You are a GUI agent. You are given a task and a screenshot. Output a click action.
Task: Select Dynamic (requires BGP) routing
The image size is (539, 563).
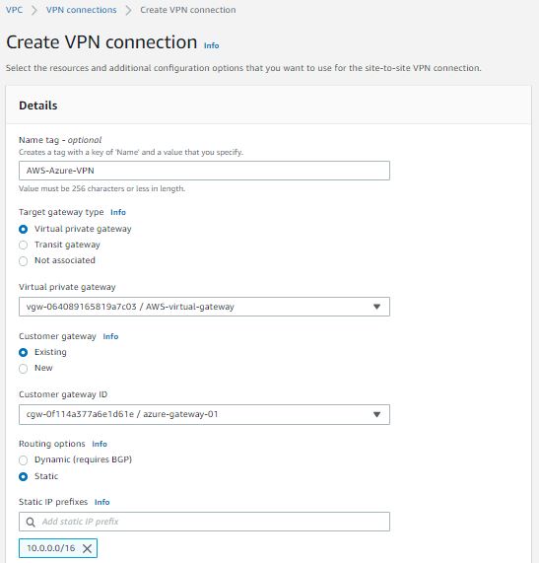click(24, 459)
